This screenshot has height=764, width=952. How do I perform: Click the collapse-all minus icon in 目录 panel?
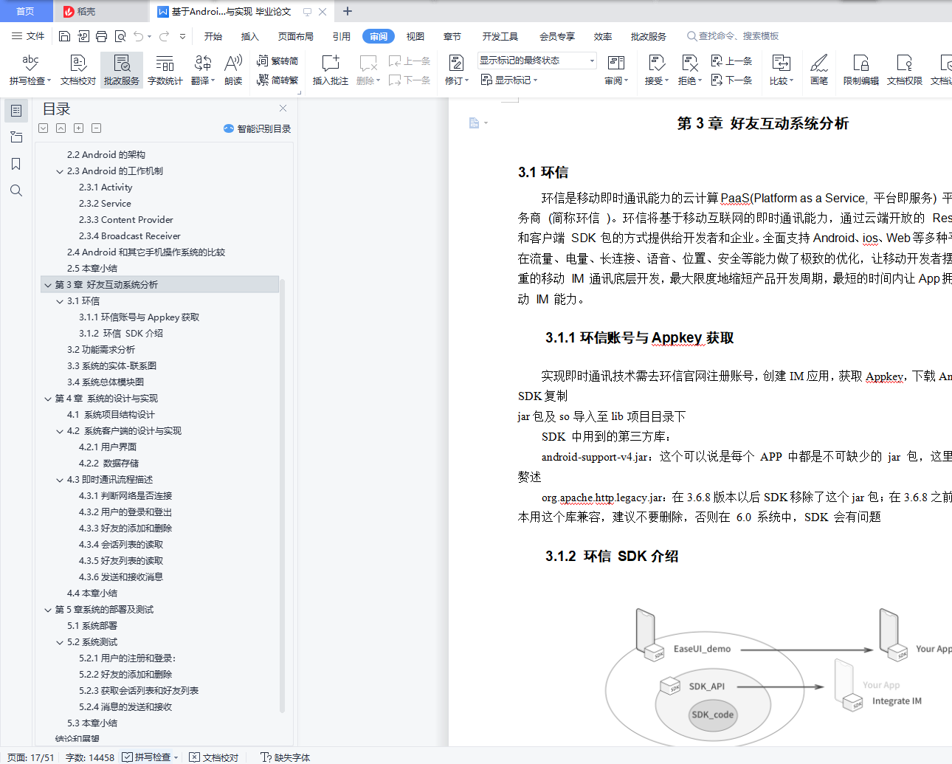(96, 128)
